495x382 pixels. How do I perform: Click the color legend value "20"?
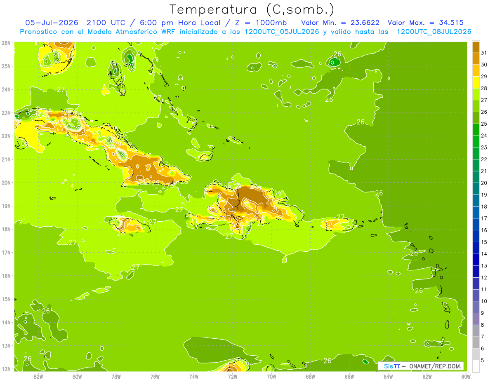pyautogui.click(x=484, y=183)
